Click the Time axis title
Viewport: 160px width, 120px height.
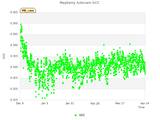coord(141,107)
